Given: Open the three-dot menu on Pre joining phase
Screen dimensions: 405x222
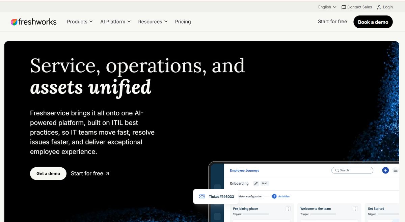Looking at the screenshot, I should tap(288, 209).
